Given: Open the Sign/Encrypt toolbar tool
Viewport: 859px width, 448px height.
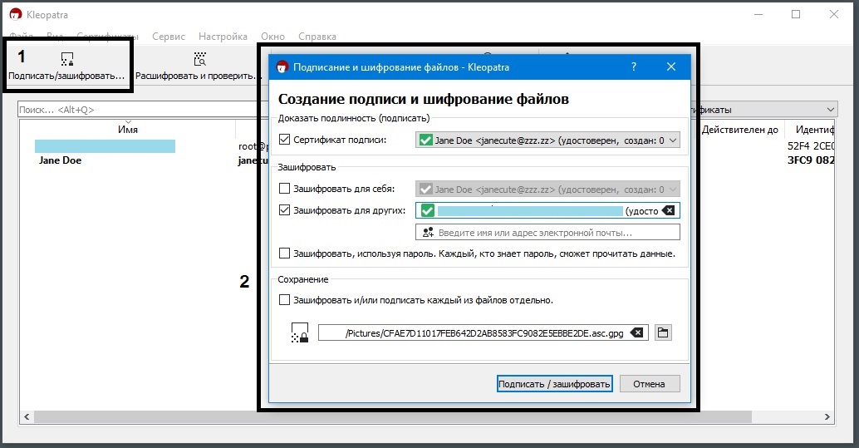Looking at the screenshot, I should (66, 66).
